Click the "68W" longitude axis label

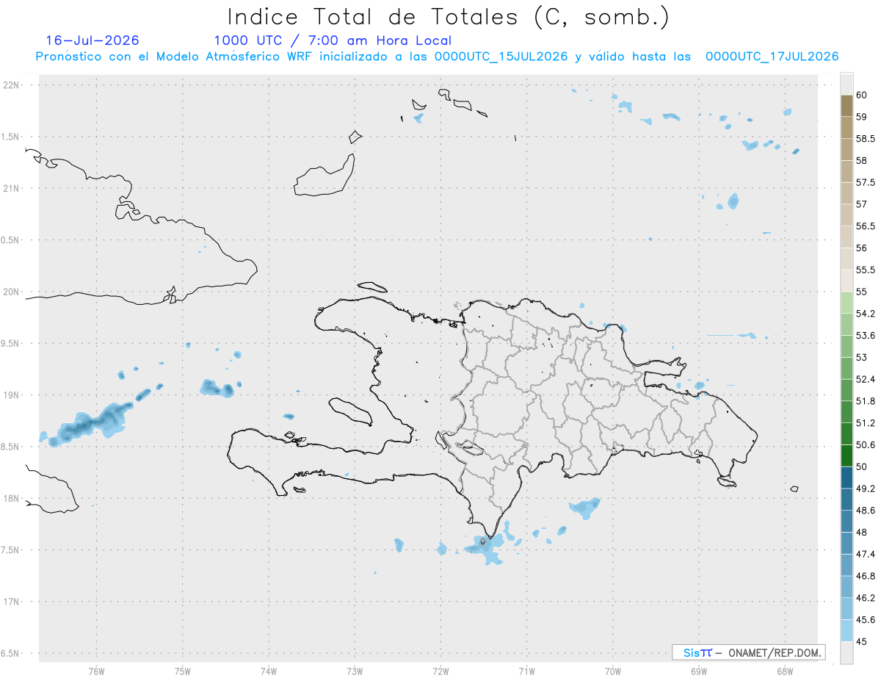[784, 671]
